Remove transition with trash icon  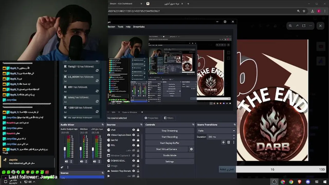229,142
